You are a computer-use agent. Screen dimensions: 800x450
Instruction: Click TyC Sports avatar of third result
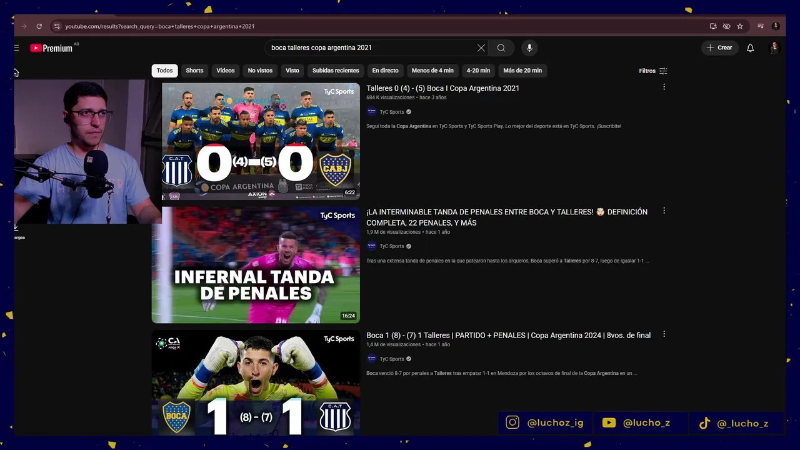(371, 359)
